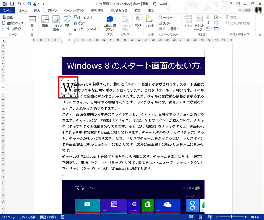Viewport: 264px width, 220px height.
Task: Open the テキストボックス text box menu
Action: coord(199,23)
